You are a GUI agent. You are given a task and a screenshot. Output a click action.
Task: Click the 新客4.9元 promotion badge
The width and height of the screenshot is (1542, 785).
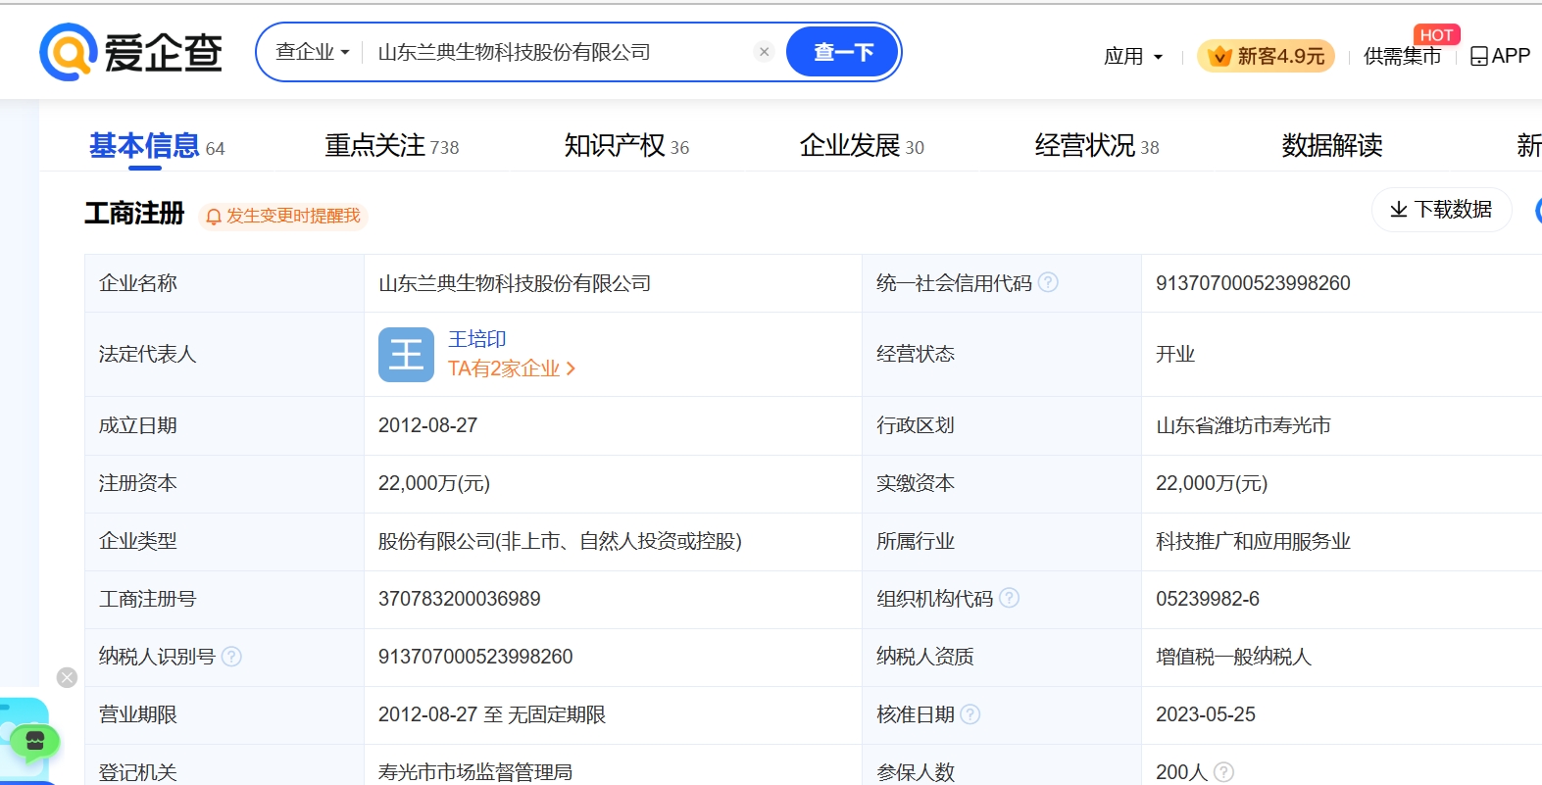coord(1266,56)
